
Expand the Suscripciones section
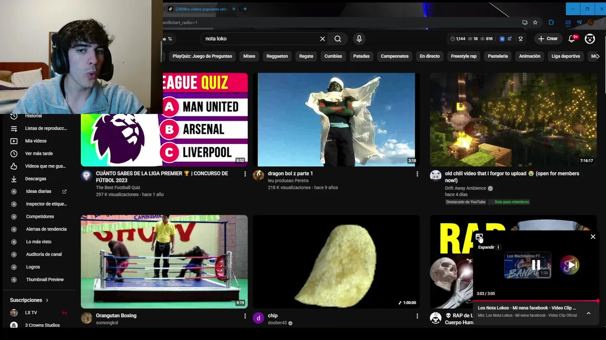coord(29,300)
